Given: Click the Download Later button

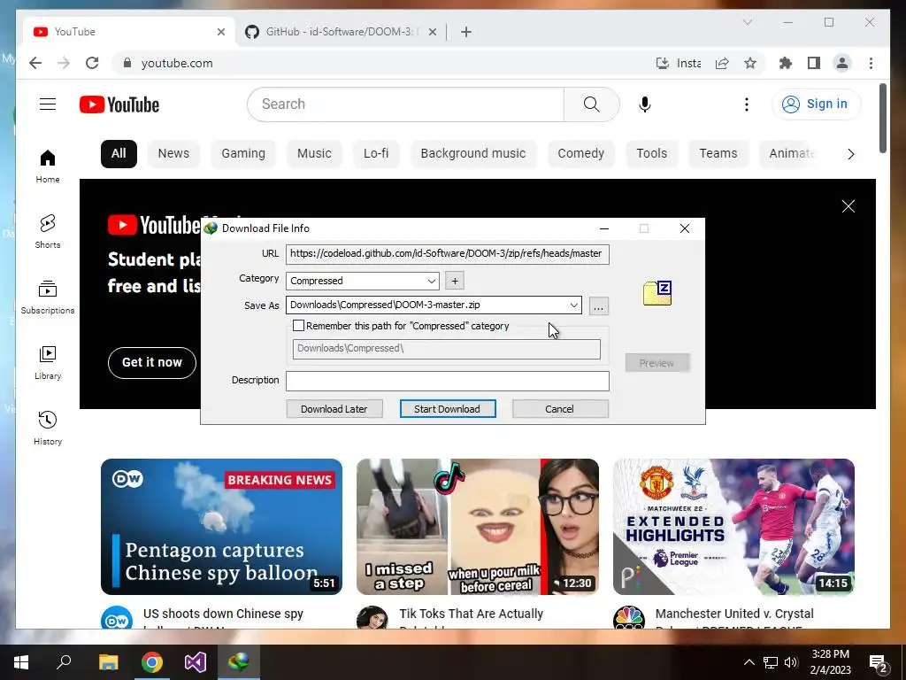Looking at the screenshot, I should [x=334, y=409].
